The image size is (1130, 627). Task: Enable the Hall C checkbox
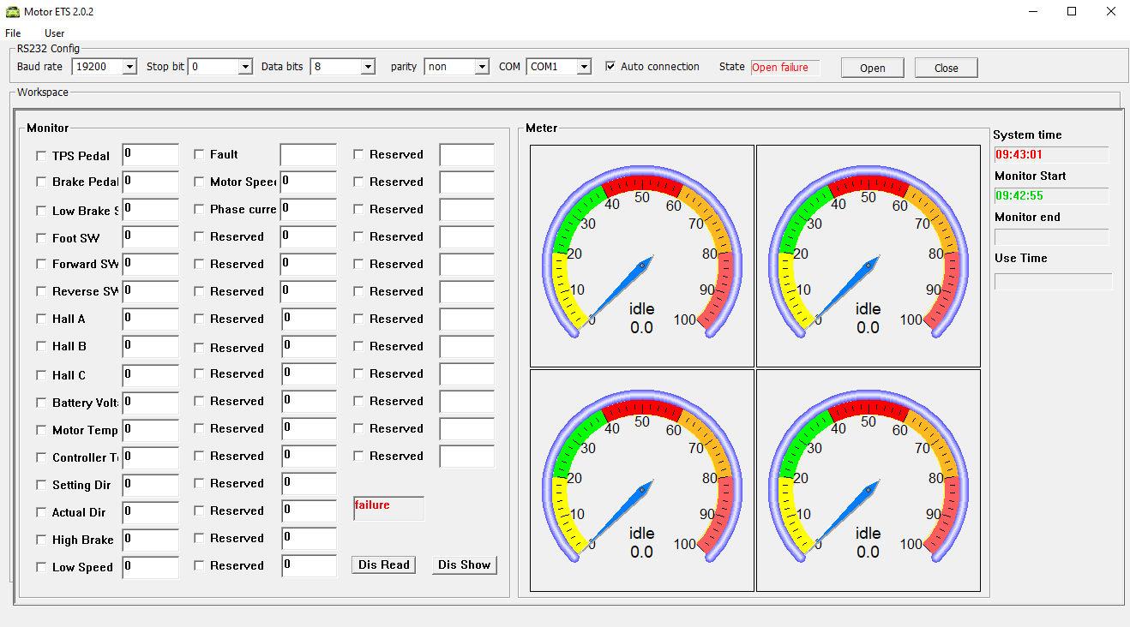coord(41,375)
